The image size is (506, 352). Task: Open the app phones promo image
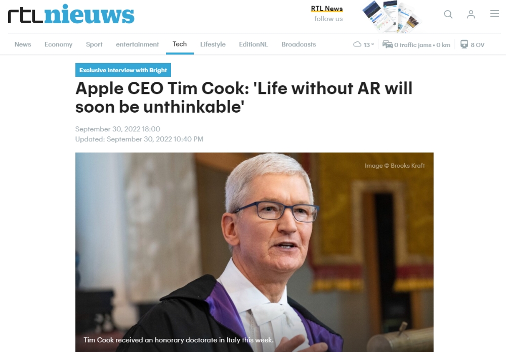coord(392,16)
